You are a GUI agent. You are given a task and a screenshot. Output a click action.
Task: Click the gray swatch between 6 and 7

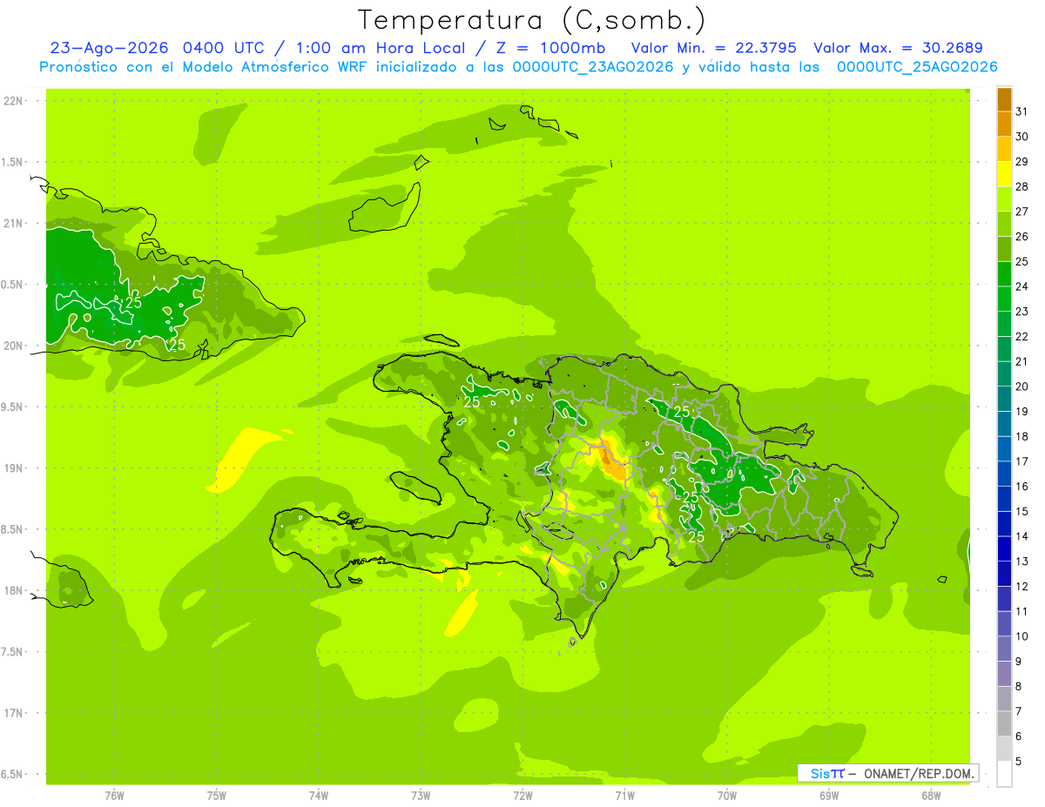click(1004, 723)
